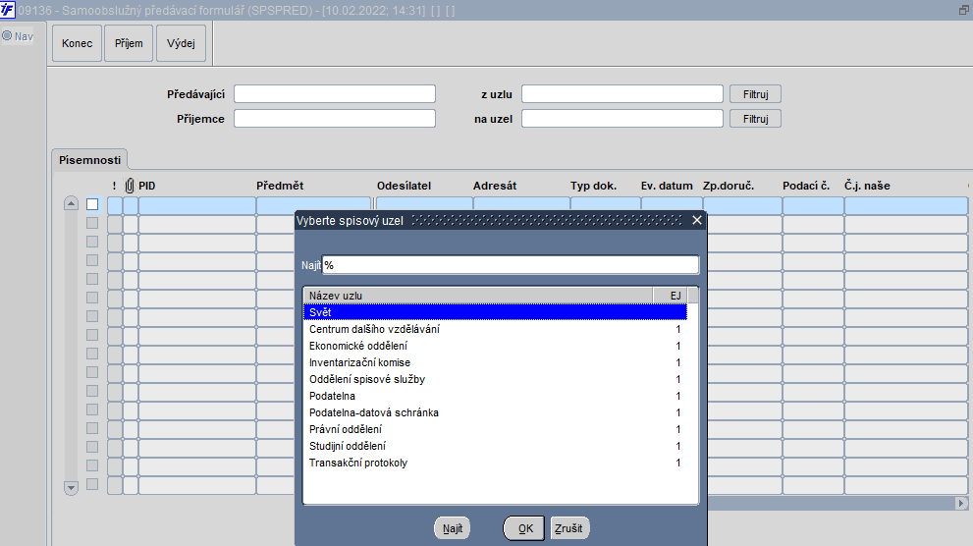
Task: Click the up arrow of record scroller
Action: tap(72, 203)
